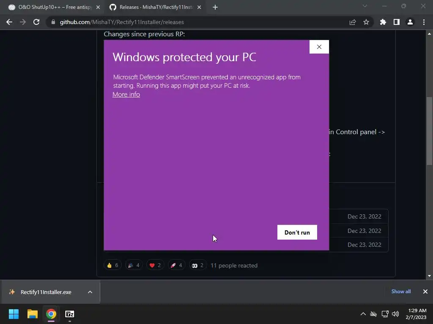This screenshot has height=324, width=433.
Task: Click Chrome icon in taskbar
Action: [x=51, y=314]
